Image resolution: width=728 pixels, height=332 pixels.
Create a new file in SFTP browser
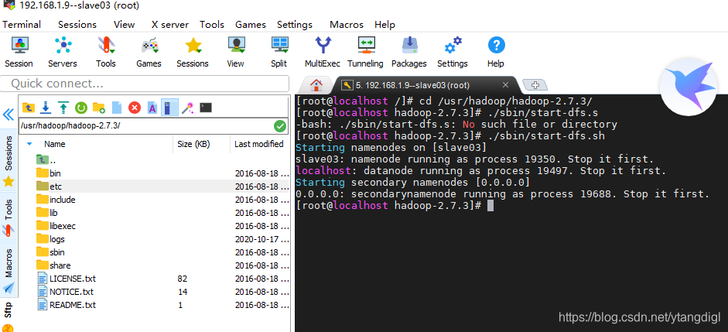(117, 108)
